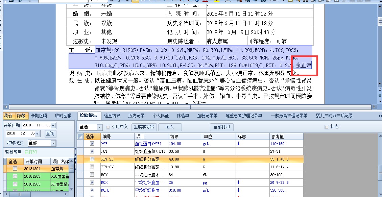Toggle the 引用中文 checkbox
The width and height of the screenshot is (382, 197).
[108, 127]
